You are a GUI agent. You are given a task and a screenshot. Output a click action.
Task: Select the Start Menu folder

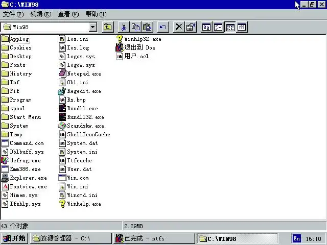coord(21,117)
